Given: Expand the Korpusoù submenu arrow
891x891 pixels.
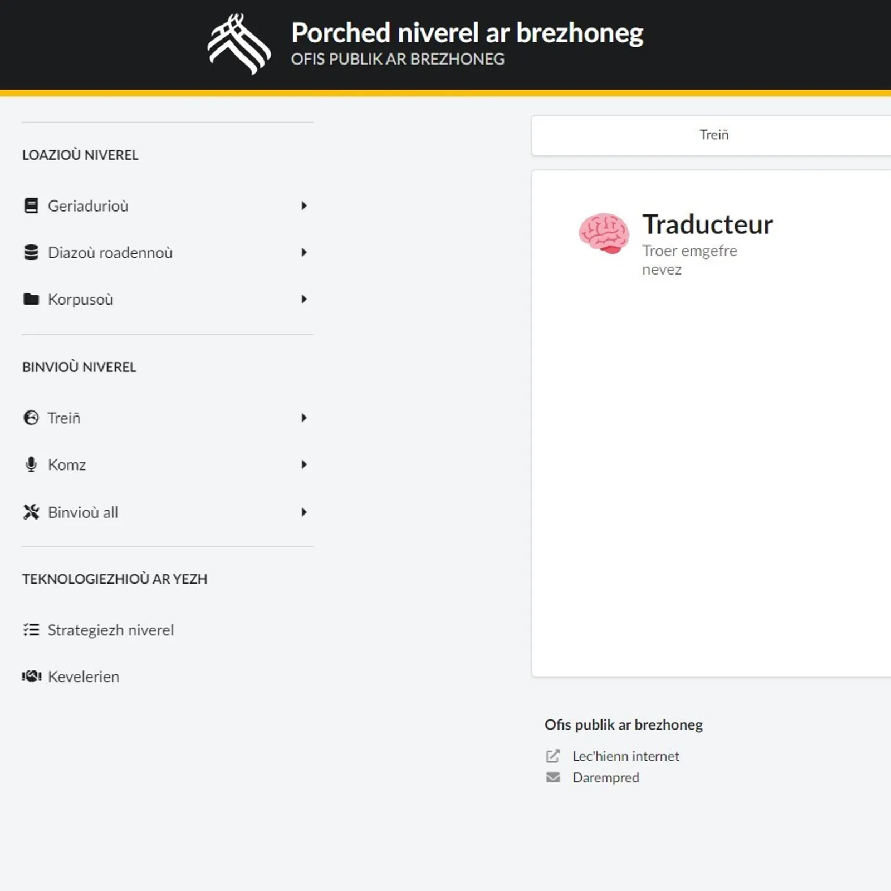Looking at the screenshot, I should click(x=304, y=300).
